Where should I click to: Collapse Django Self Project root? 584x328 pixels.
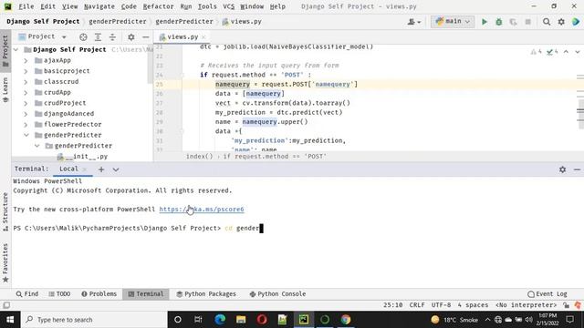pos(16,49)
